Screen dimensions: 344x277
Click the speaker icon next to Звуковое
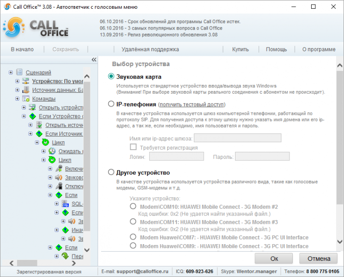59,177
